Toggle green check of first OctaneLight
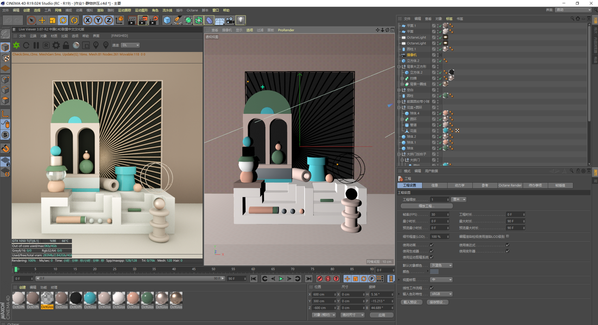 440,37
